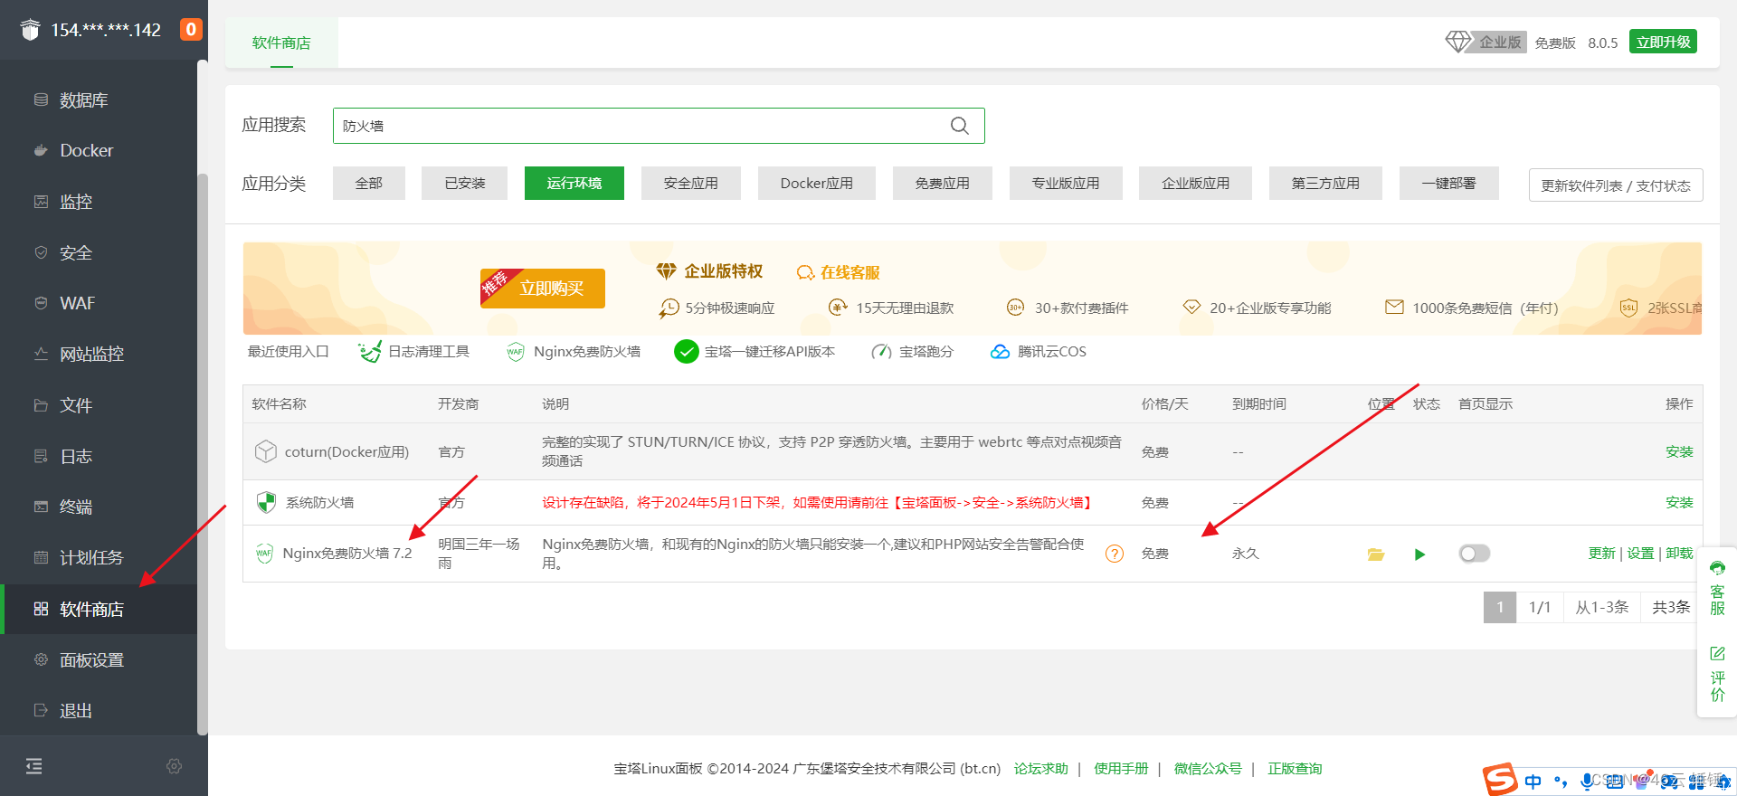1737x796 pixels.
Task: Click the Nginx免费防火墙 7.2 name
Action: pos(347,554)
